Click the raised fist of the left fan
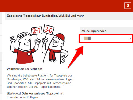This screenshot has height=100, width=133. (x=13, y=39)
